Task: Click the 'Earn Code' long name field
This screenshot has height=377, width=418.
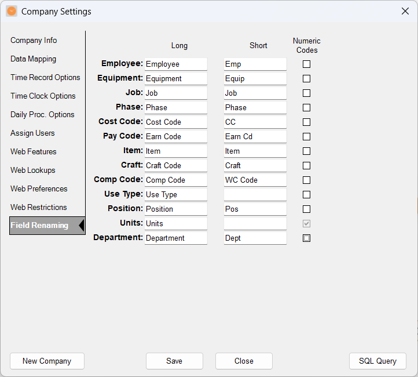Action: [176, 137]
